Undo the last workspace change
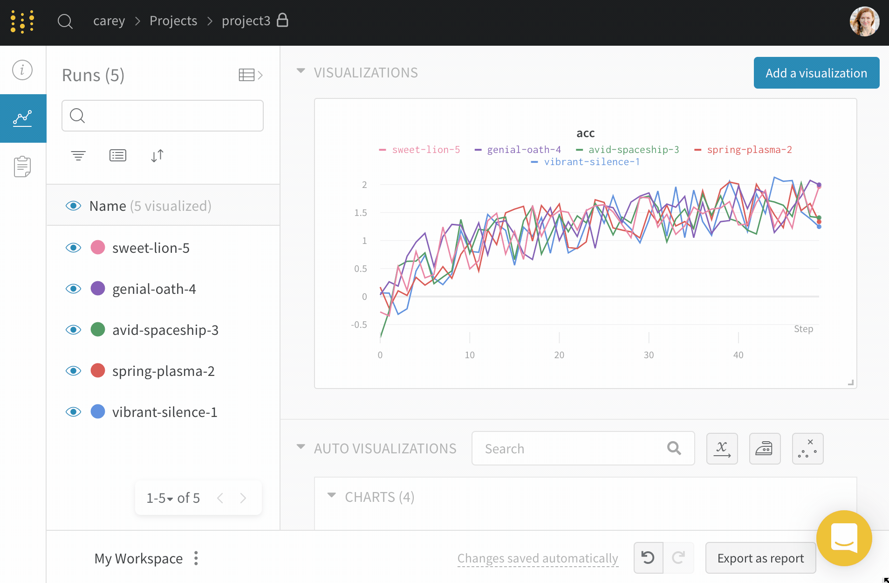889x583 pixels. [x=648, y=558]
